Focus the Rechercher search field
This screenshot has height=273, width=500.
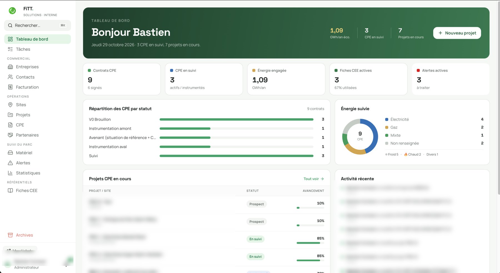click(37, 25)
